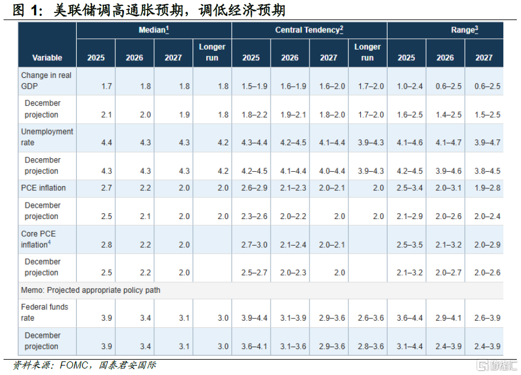
Task: Select the Variable column header
Action: tap(47, 57)
